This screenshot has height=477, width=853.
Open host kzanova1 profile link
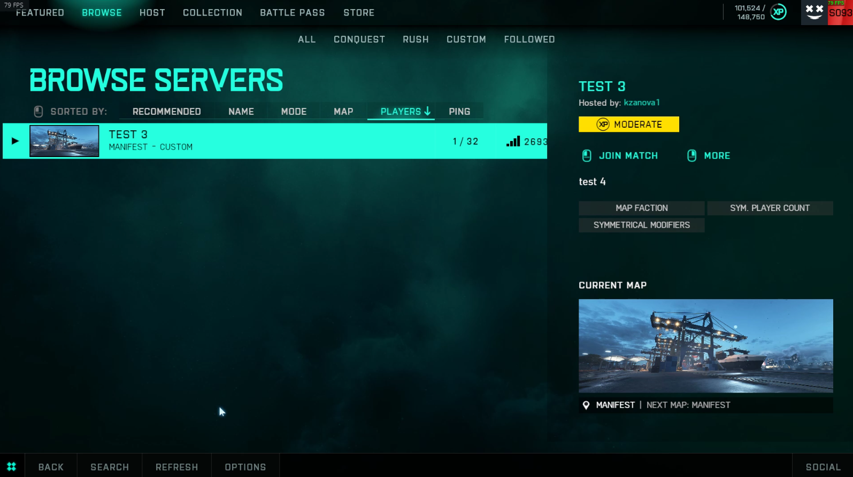[642, 103]
